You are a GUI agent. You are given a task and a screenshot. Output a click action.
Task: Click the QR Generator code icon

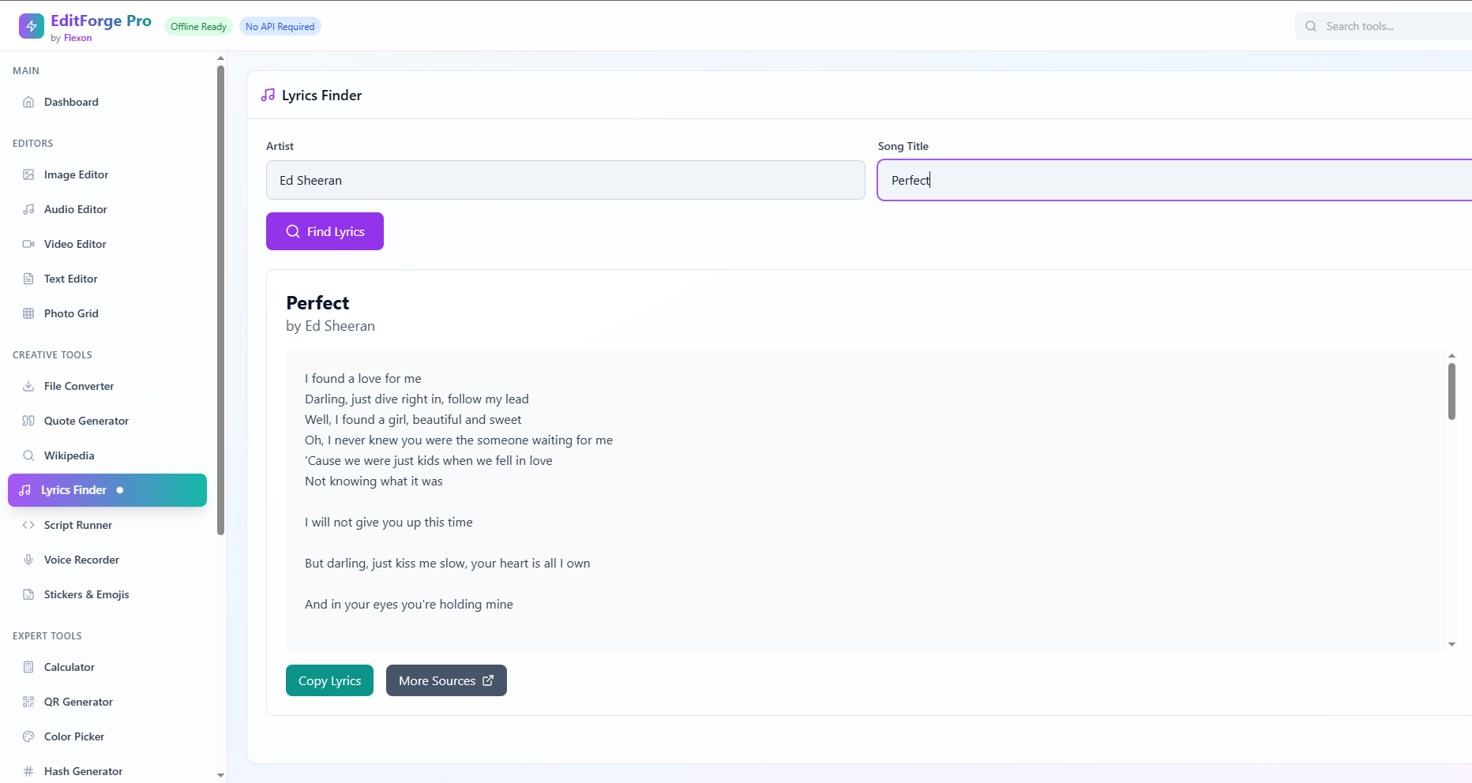click(28, 702)
